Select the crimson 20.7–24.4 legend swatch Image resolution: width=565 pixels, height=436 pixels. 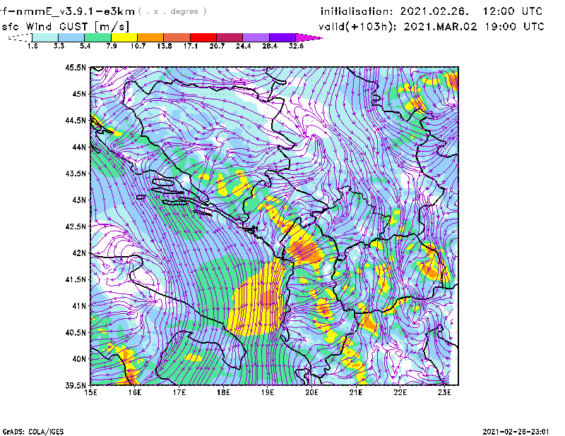(230, 37)
